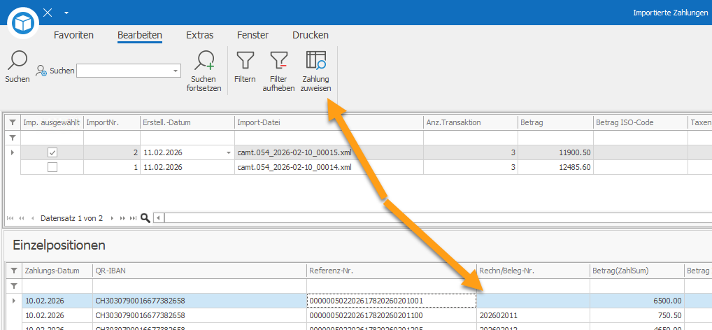Click the empty Rechn/Beleg-Nr. cell of 6500.00 row
712x330 pixels.
tap(533, 301)
